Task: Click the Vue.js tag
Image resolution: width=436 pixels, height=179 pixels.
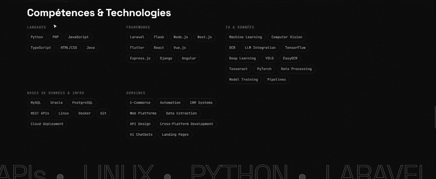Action: tap(180, 48)
